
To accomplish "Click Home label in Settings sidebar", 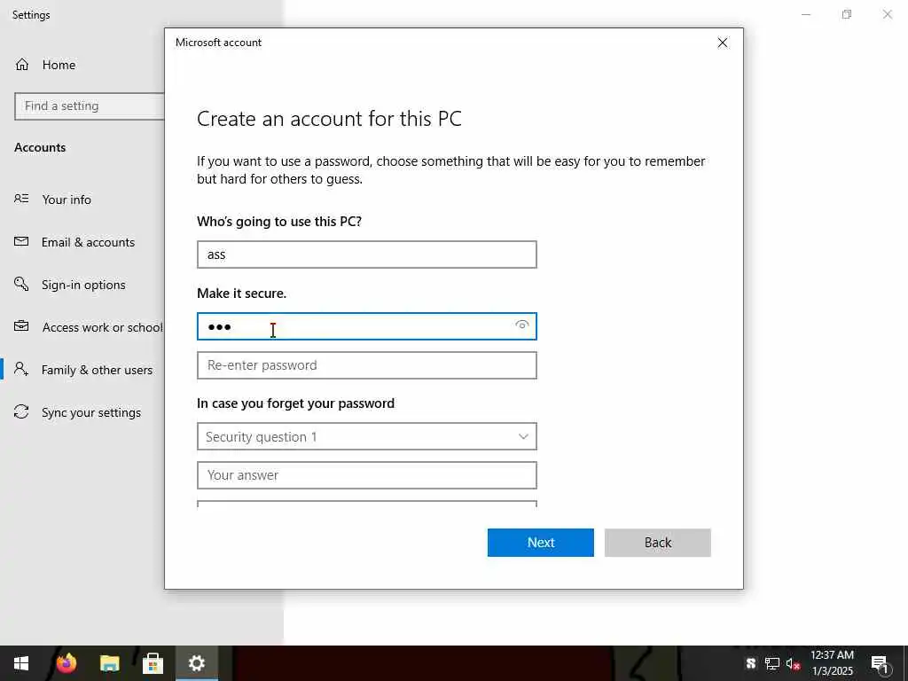I will coord(59,65).
